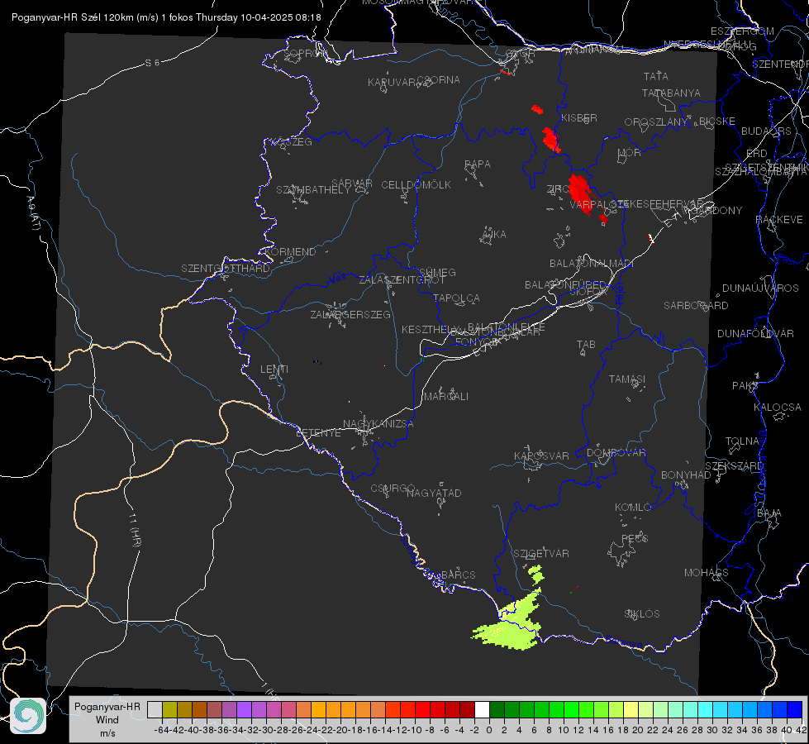Screen dimensions: 809x744
Task: Click the SARBOGARD city label
Action: pyautogui.click(x=696, y=305)
